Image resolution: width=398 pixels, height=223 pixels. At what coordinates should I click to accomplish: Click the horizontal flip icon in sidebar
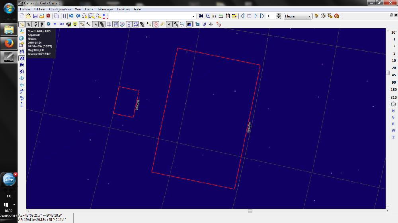coord(22,78)
